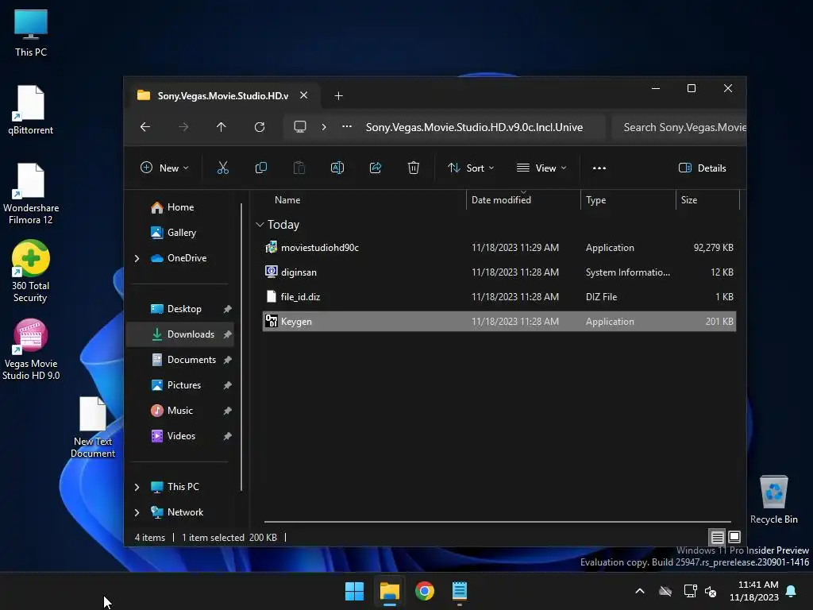Click the address bar path chevron
813x610 pixels.
click(x=324, y=127)
